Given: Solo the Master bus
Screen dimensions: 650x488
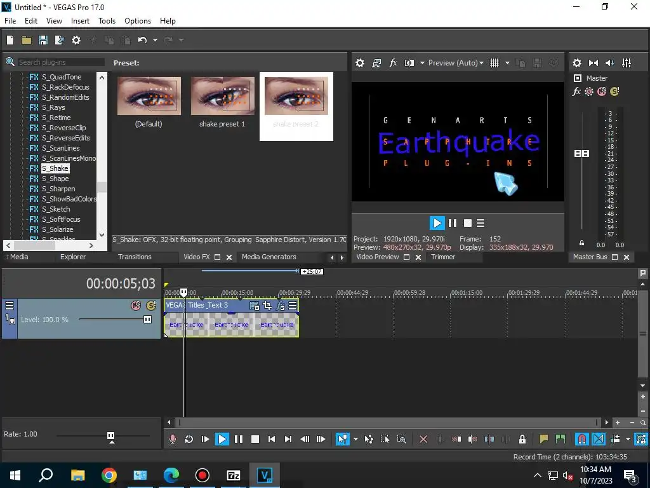Looking at the screenshot, I should [614, 91].
